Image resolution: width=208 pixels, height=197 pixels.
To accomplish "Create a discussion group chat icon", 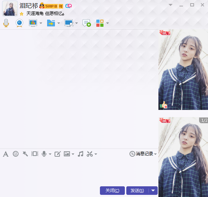I will [87, 23].
